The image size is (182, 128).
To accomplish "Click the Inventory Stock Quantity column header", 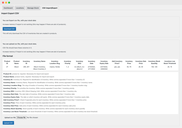I will click(x=154, y=62).
